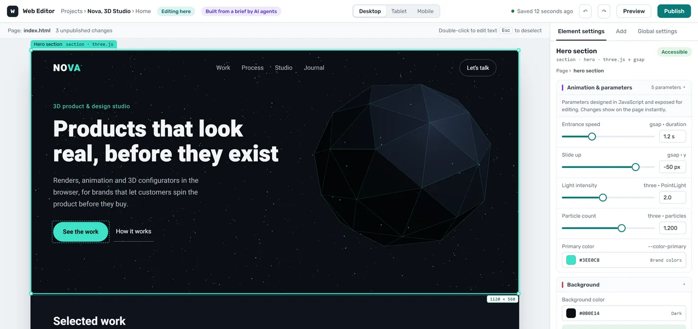Click the Saved 12 seconds ago status
Screen dimensions: 698x329
pos(542,11)
